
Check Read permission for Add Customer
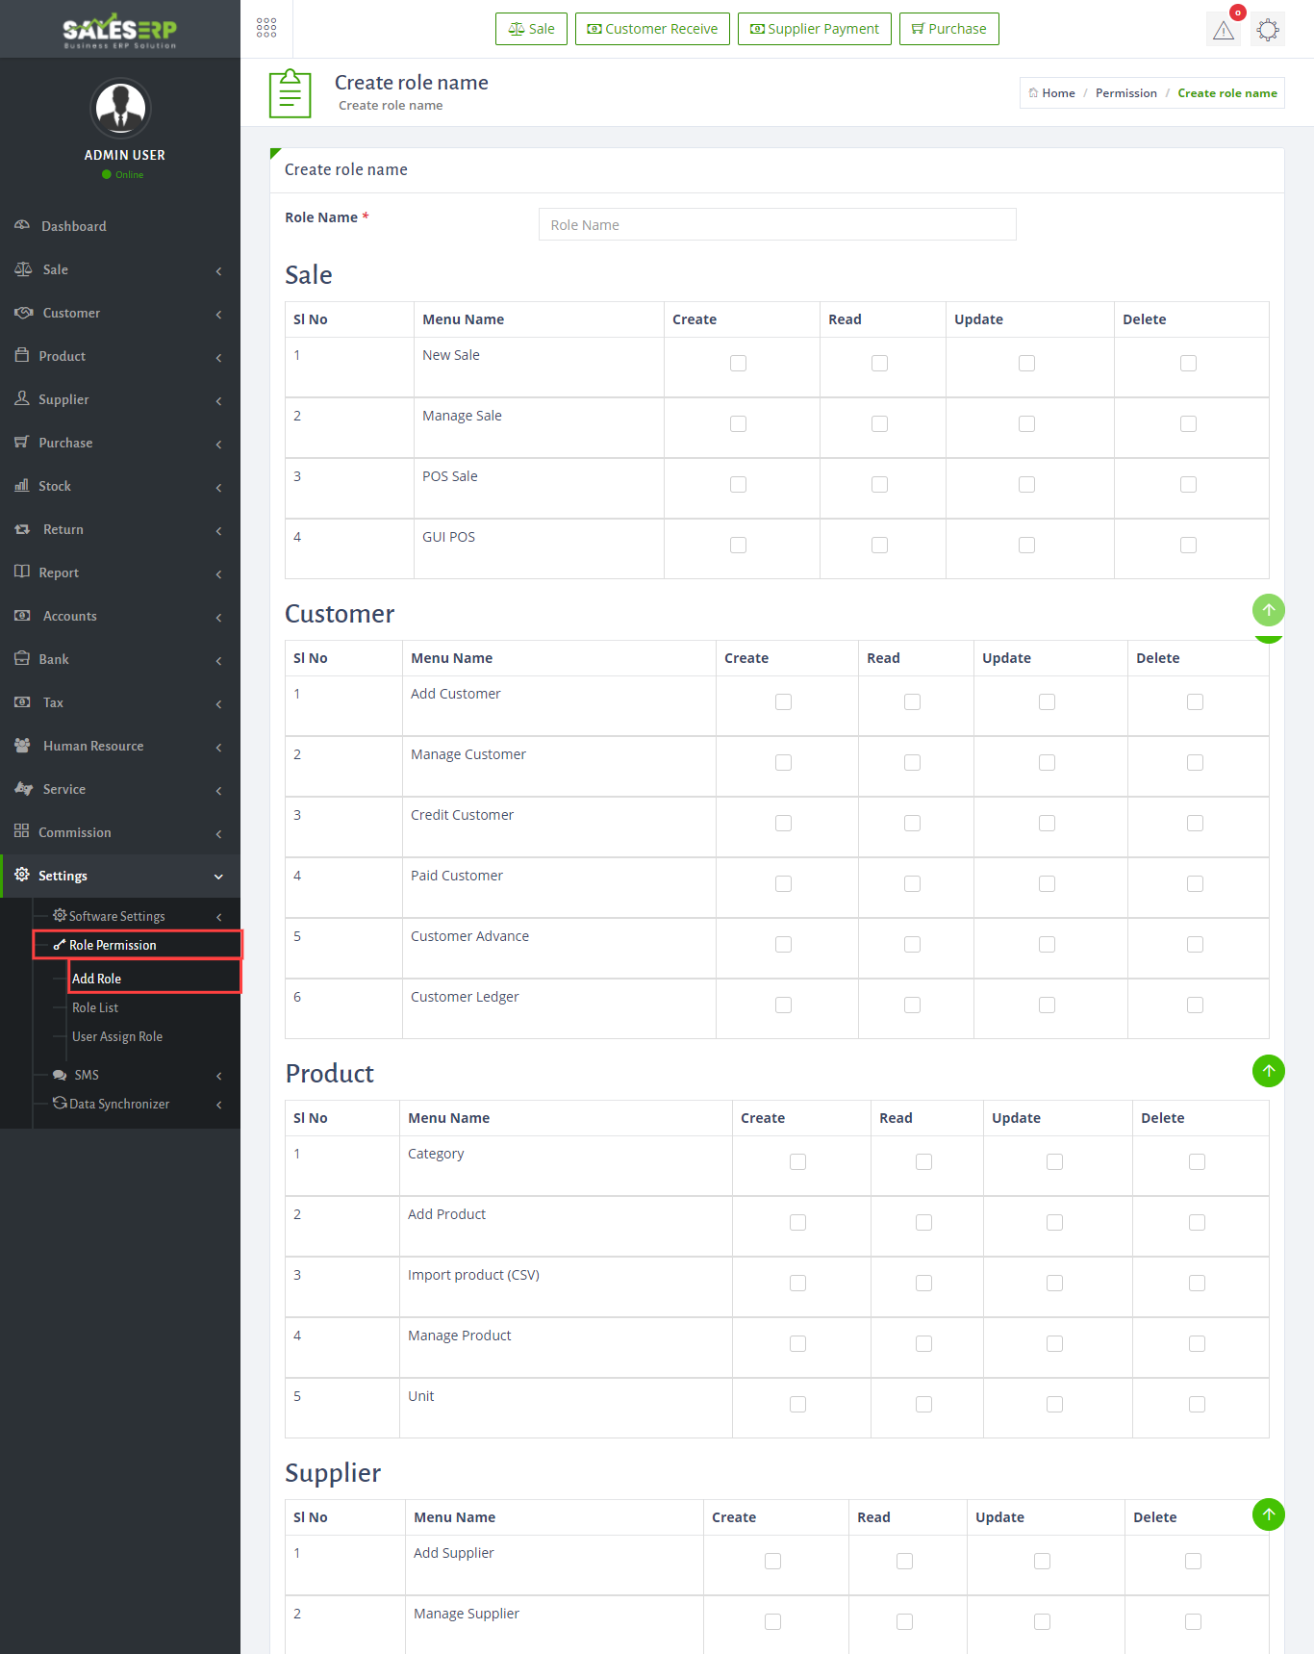pyautogui.click(x=912, y=702)
